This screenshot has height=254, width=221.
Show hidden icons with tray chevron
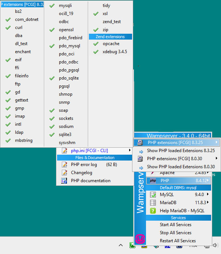click(121, 245)
